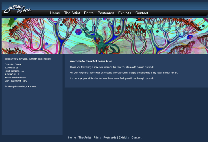Select Postcards in the top navigation bar
Image resolution: width=208 pixels, height=156 pixels.
tap(106, 13)
